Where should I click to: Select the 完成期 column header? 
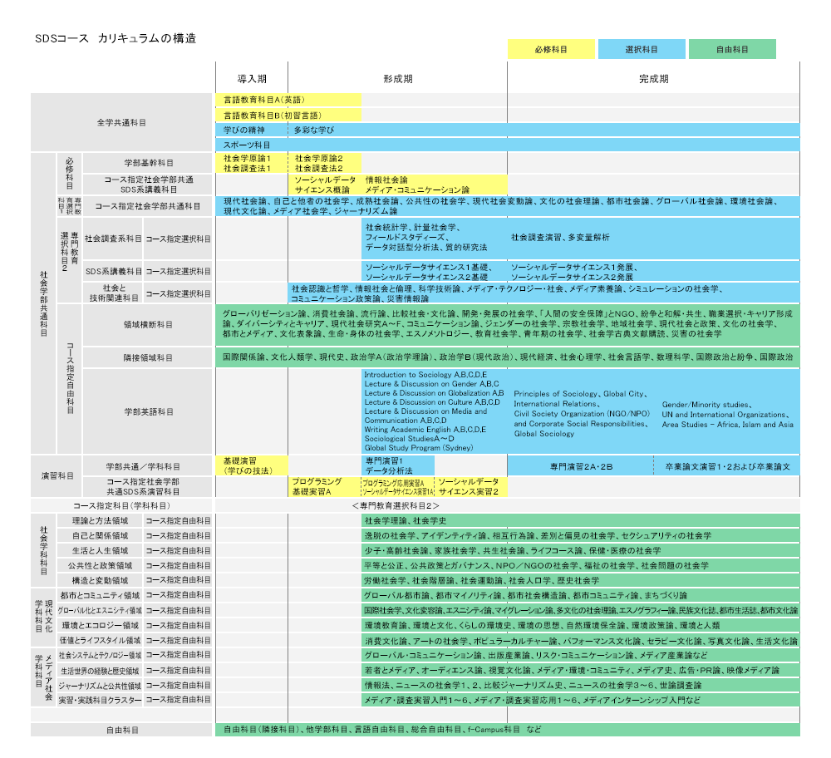(x=653, y=79)
